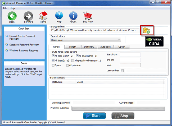Switch to the Dictionary tab
This screenshot has width=172, height=126.
[x=89, y=47]
